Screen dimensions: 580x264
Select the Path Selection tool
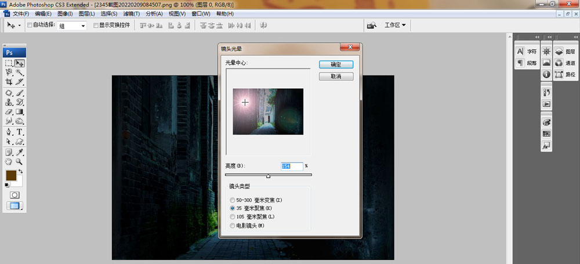(9, 142)
